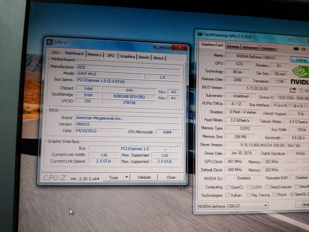309x232 pixels.
Task: Click the Memory Size value 256 MB
Action: click(240, 137)
